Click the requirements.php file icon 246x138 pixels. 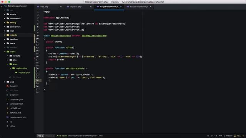click(7, 117)
